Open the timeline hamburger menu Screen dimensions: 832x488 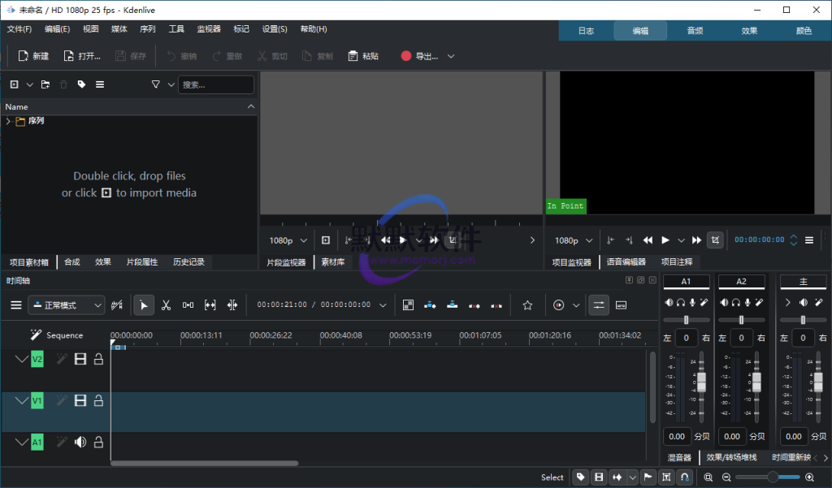pyautogui.click(x=16, y=305)
